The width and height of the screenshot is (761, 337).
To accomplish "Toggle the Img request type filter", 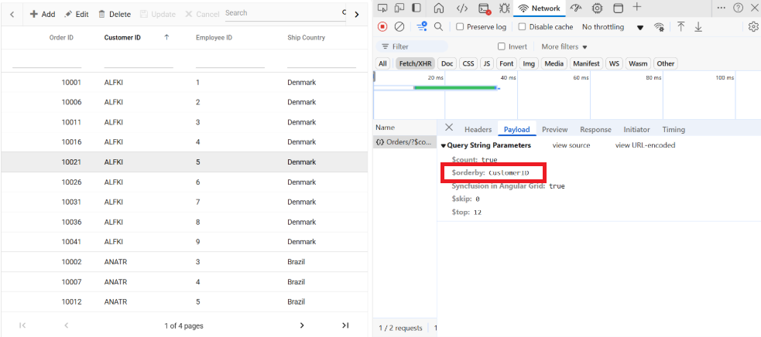I will click(529, 63).
